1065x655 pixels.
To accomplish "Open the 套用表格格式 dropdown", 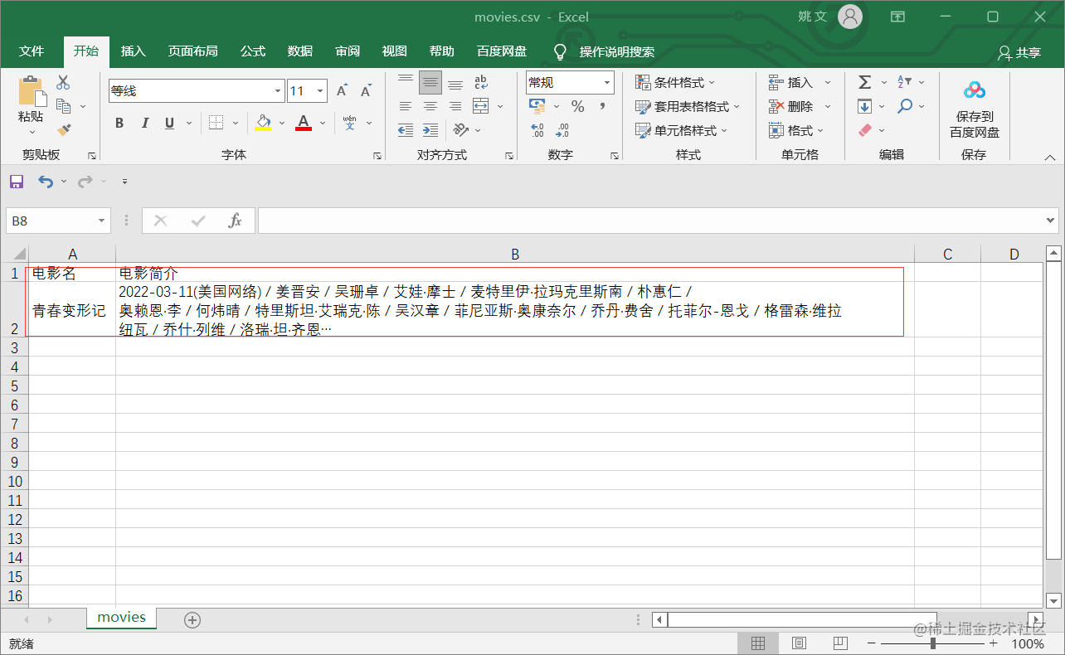I will (687, 106).
